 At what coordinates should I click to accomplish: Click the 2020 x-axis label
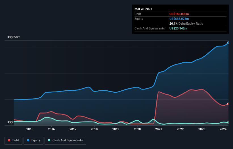(x=137, y=129)
